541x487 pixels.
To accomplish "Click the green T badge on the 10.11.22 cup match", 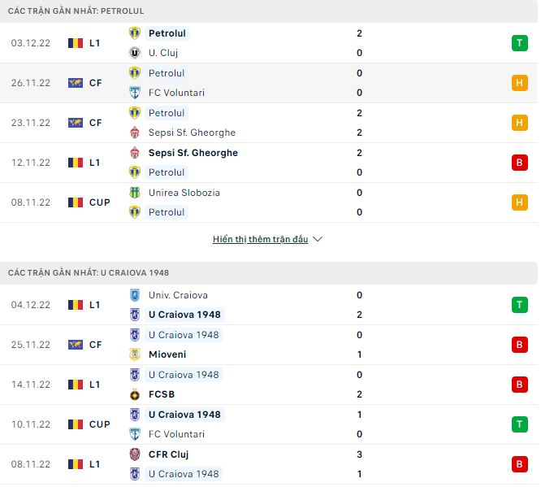I will point(519,424).
